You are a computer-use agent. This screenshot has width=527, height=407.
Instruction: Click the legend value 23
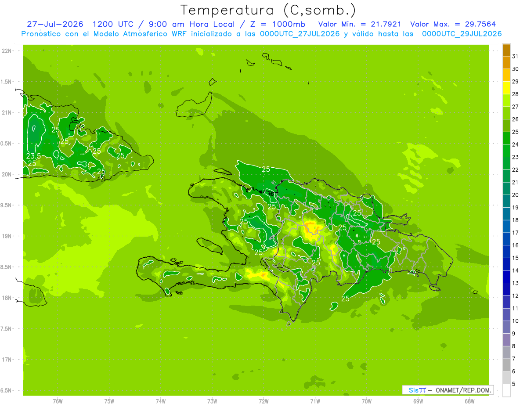coord(516,157)
